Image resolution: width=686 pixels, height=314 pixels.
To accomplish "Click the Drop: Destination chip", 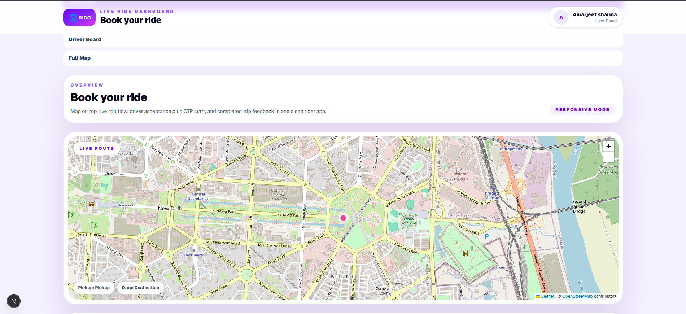I will coord(140,288).
